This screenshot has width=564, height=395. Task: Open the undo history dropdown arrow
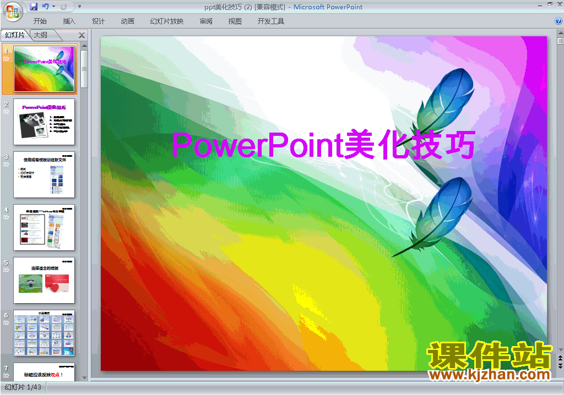[x=54, y=7]
